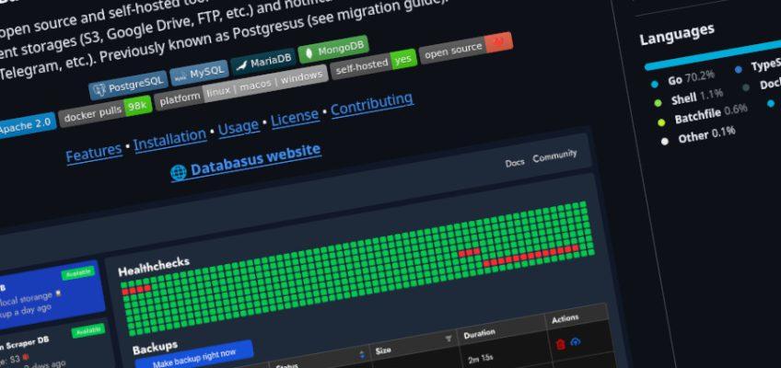The image size is (781, 368).
Task: Click the red delete backup trash icon
Action: coord(560,344)
